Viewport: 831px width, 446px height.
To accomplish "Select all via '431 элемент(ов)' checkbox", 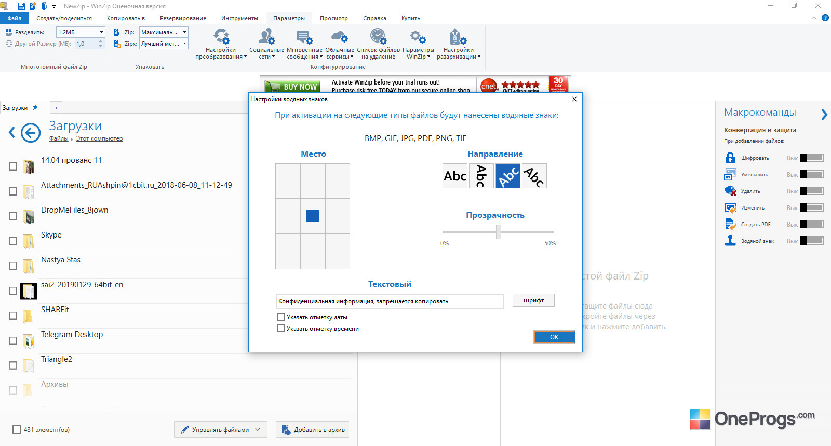I will (x=17, y=429).
